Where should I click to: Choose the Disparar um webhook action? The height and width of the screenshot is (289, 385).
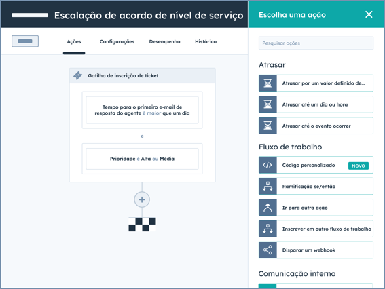click(x=316, y=250)
